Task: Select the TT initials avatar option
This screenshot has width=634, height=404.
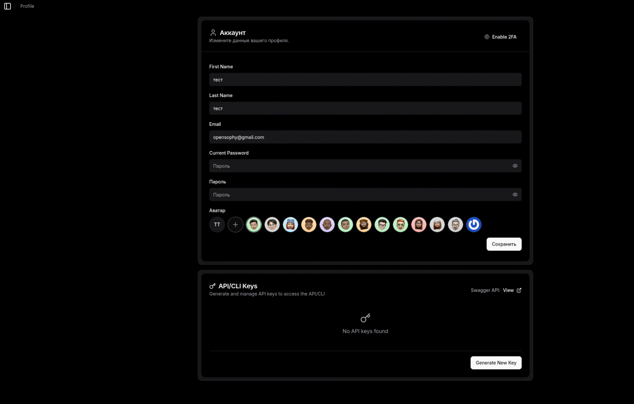Action: (x=217, y=225)
